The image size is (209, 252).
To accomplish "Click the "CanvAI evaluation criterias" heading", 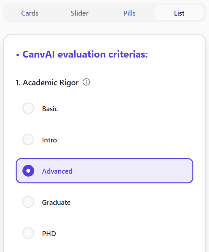I will [x=85, y=54].
